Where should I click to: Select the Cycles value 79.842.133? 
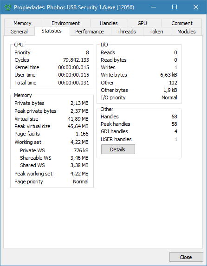click(x=76, y=60)
